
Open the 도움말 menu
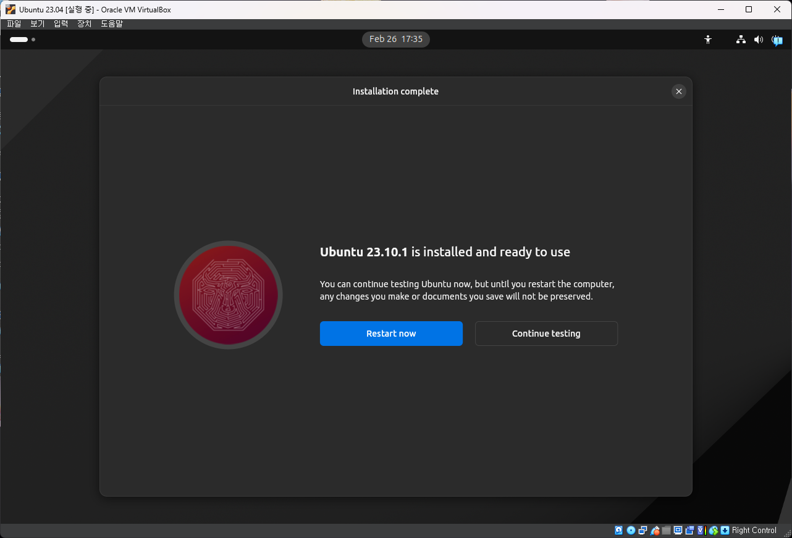pos(112,23)
